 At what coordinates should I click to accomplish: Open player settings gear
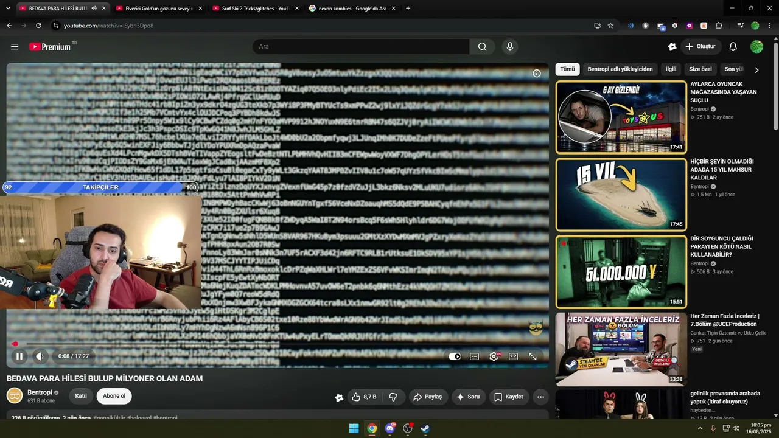494,356
